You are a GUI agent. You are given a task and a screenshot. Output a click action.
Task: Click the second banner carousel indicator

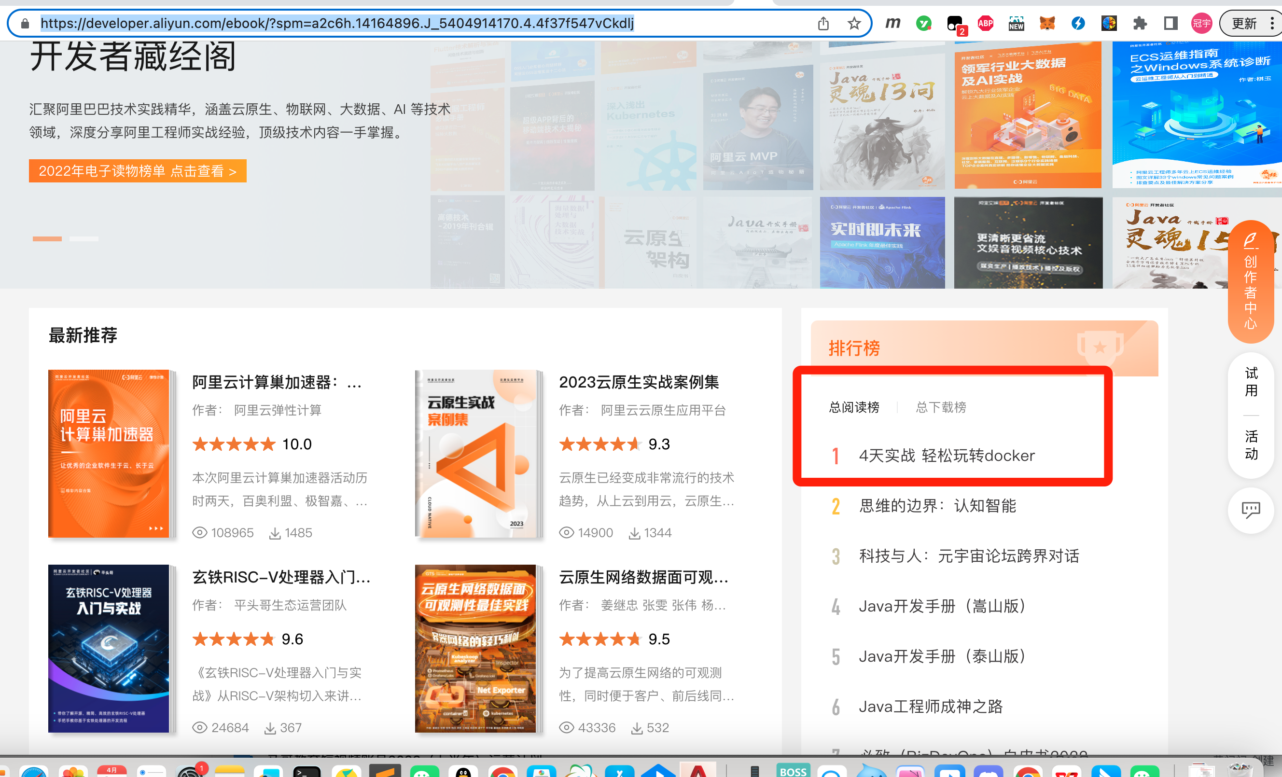(84, 239)
